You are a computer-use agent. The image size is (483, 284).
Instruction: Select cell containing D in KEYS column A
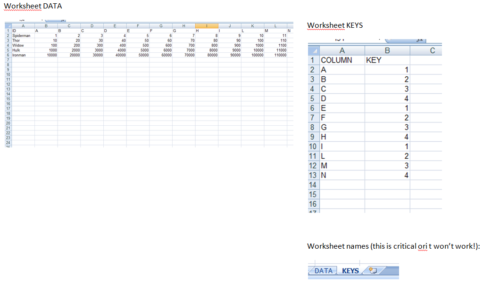click(x=342, y=98)
